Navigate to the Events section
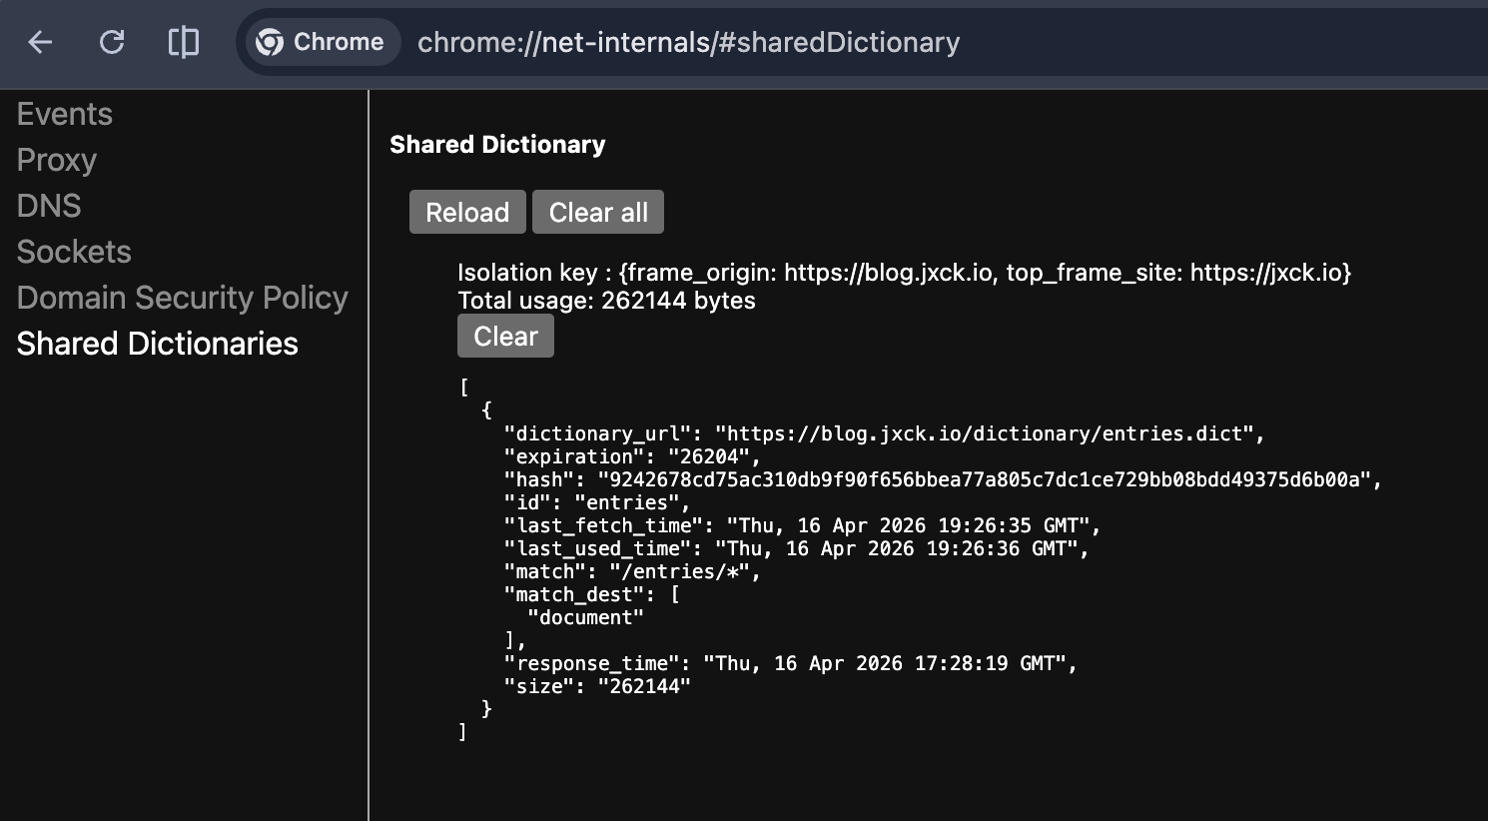Screen dimensions: 1488x821 click(x=64, y=114)
